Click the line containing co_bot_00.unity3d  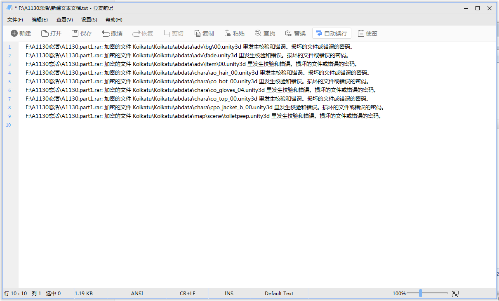point(198,81)
